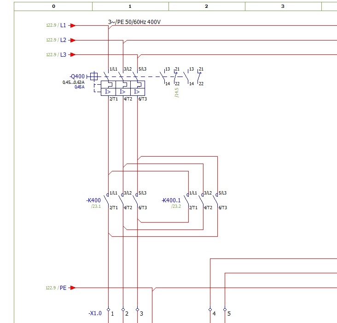Select Q400's I> trip element on L1 pole
This screenshot has height=323, width=337.
(x=108, y=92)
